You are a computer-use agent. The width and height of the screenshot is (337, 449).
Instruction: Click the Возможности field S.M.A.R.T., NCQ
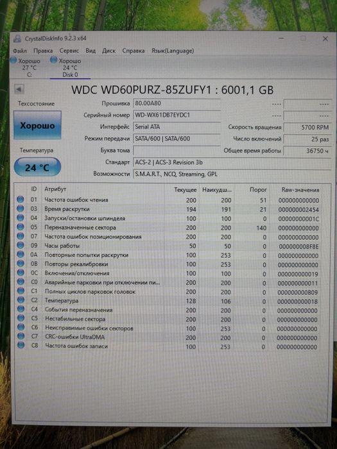coord(232,174)
